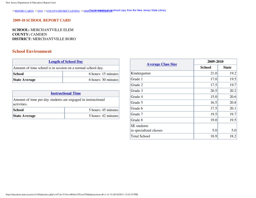Open the COUNTY/DISTRICT LISTING breadcrumb link
Screen dimensions: 256x198
click(63, 11)
